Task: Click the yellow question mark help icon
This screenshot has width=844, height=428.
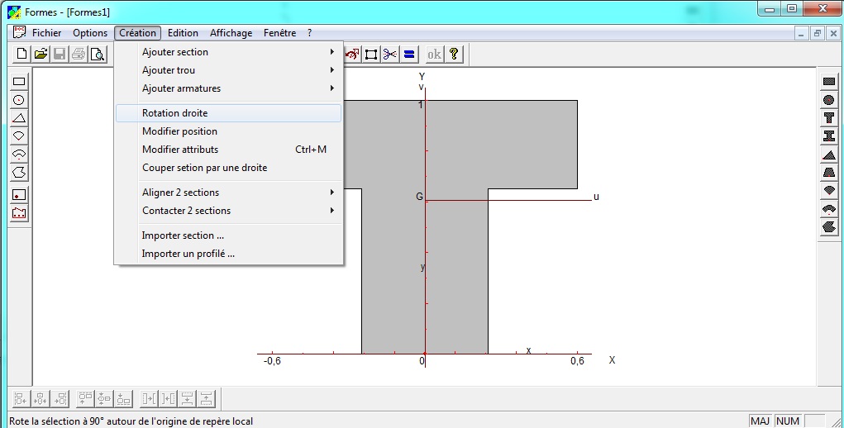Action: tap(454, 54)
